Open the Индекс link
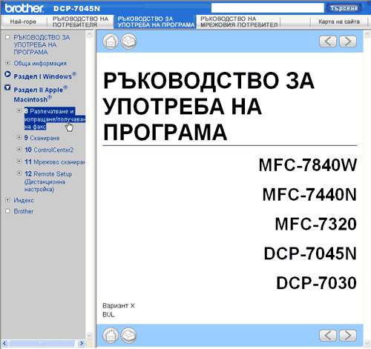This screenshot has height=349, width=371. click(x=24, y=200)
